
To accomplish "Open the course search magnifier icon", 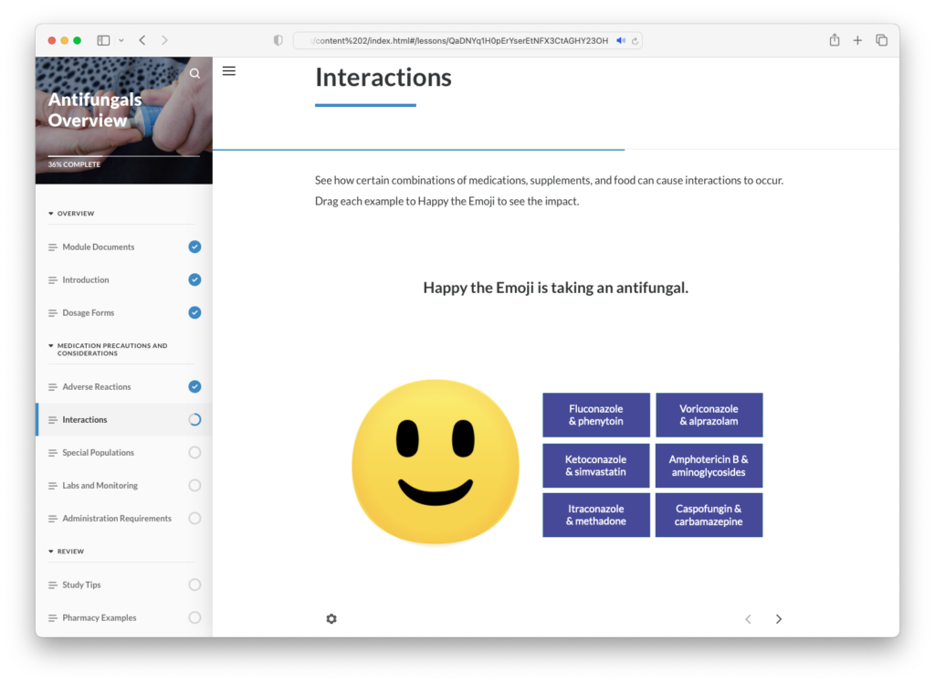I will tap(195, 73).
